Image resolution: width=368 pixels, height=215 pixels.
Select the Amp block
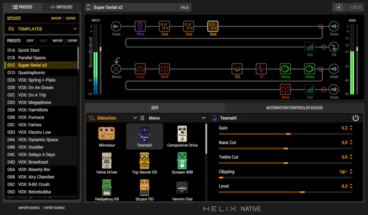pos(140,69)
